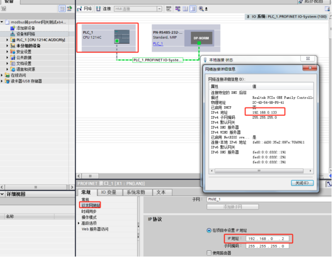The width and height of the screenshot is (332, 257).
Task: Expand the 安全设置 tree node
Action: pos(7,51)
